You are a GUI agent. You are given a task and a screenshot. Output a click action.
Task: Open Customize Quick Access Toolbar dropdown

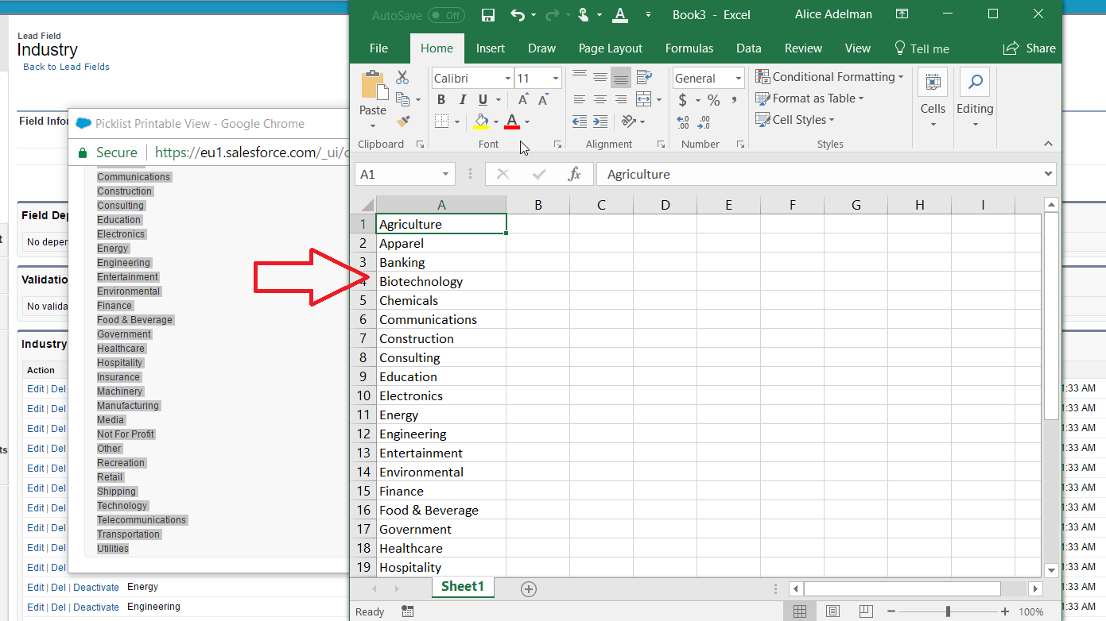coord(648,15)
